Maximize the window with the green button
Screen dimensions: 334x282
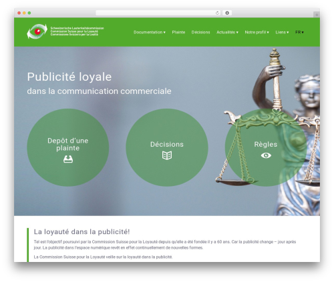[x=29, y=13]
